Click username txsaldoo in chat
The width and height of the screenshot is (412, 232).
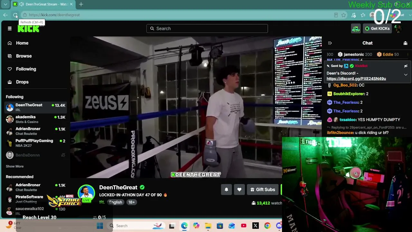tap(347, 120)
